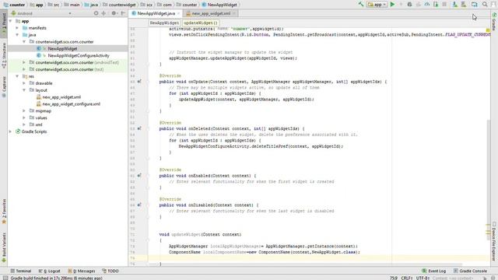
Task: Open the Device File Explorer side tab
Action: pyautogui.click(x=494, y=241)
